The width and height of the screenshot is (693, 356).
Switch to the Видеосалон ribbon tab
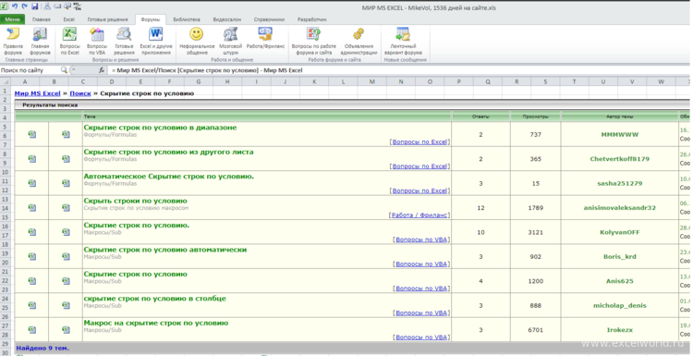click(x=227, y=19)
